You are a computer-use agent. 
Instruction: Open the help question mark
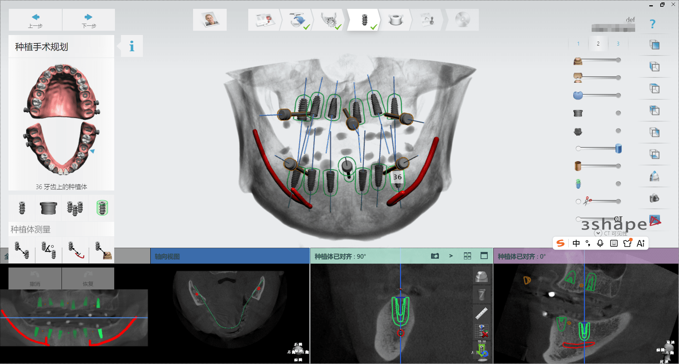point(652,24)
